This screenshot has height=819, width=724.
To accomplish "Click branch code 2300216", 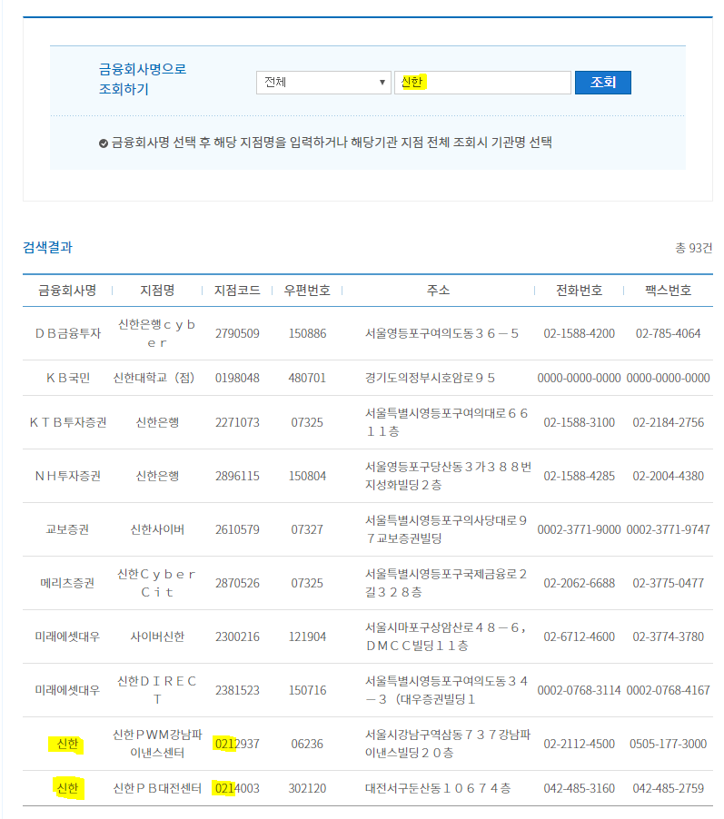I will (x=237, y=636).
